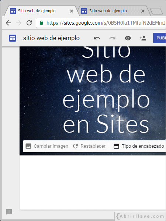Reload the page

(29, 23)
